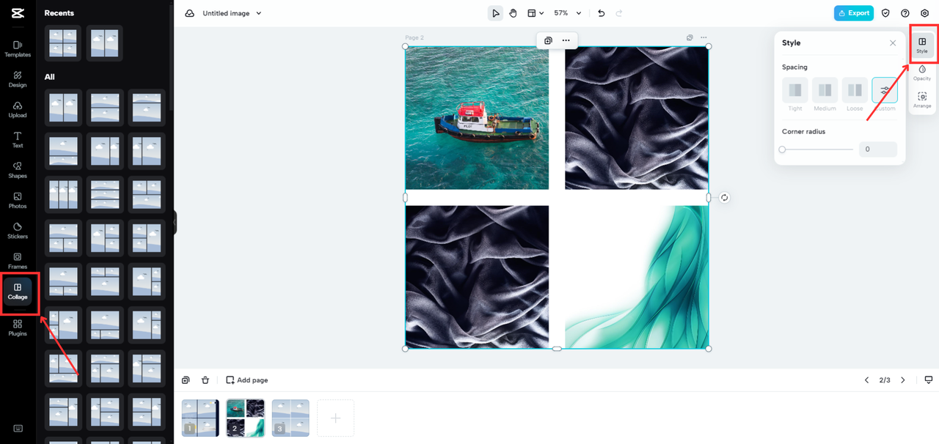The image size is (939, 444).
Task: Open the Stickers sidebar panel
Action: click(x=18, y=231)
